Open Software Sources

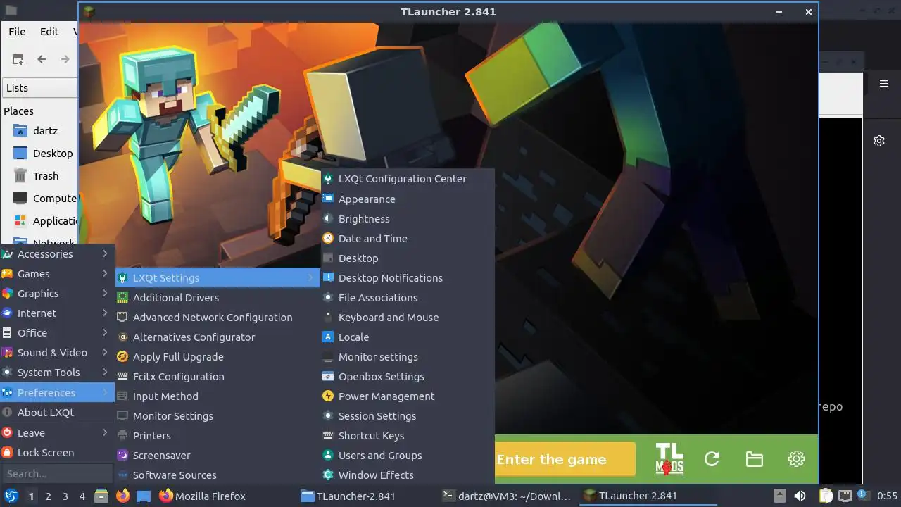coord(218,475)
